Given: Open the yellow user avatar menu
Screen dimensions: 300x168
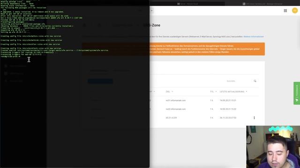Looking at the screenshot, I should (x=295, y=10).
